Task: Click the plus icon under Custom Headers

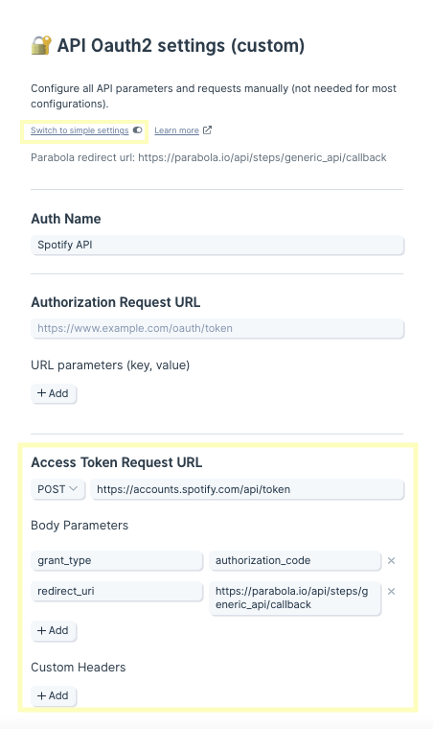Action: pyautogui.click(x=42, y=695)
